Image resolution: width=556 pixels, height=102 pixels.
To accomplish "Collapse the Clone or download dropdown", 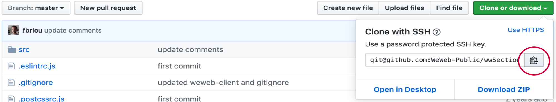I will coord(513,8).
